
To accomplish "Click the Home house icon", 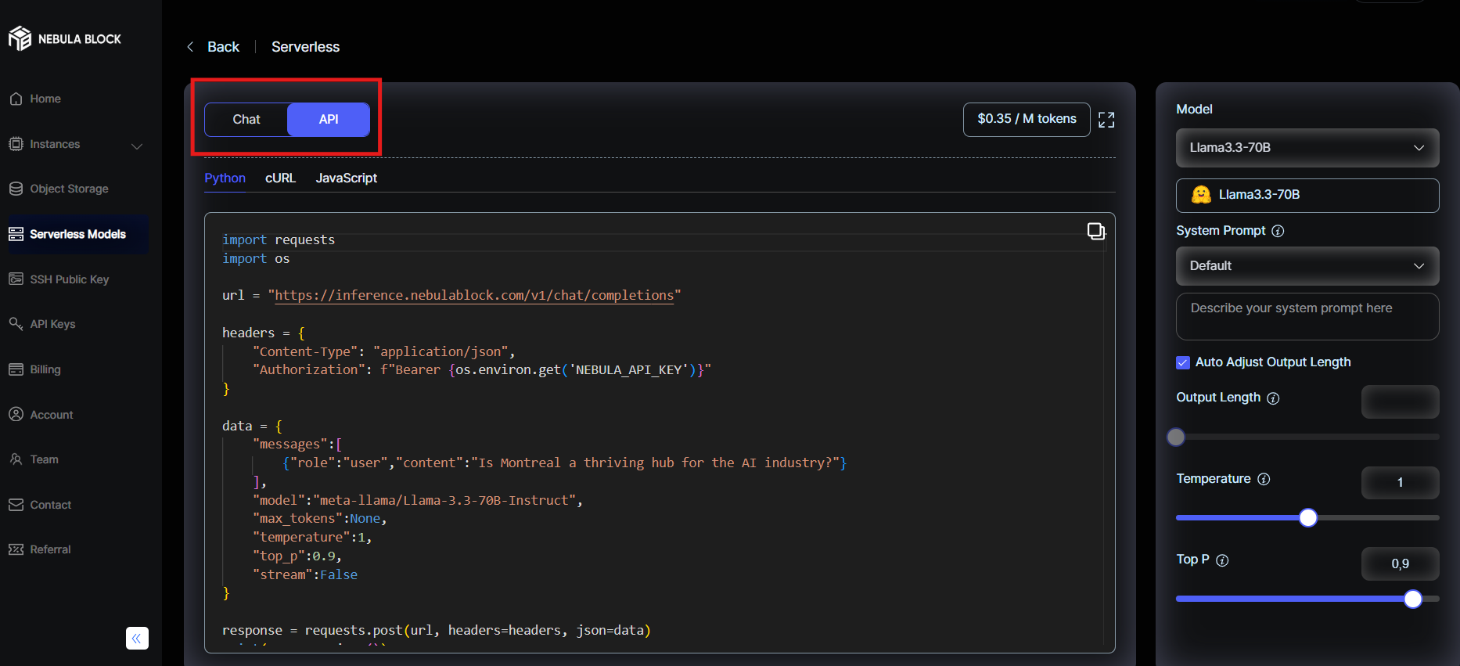I will [16, 99].
